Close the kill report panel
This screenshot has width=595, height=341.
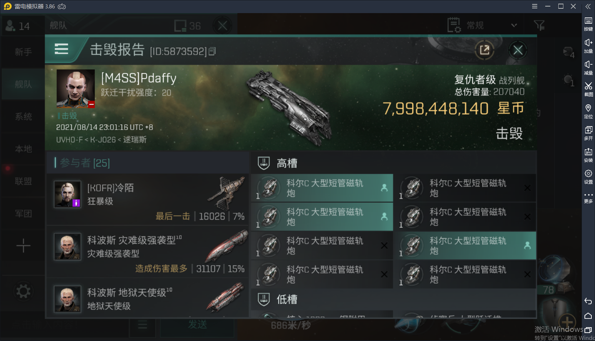point(518,50)
